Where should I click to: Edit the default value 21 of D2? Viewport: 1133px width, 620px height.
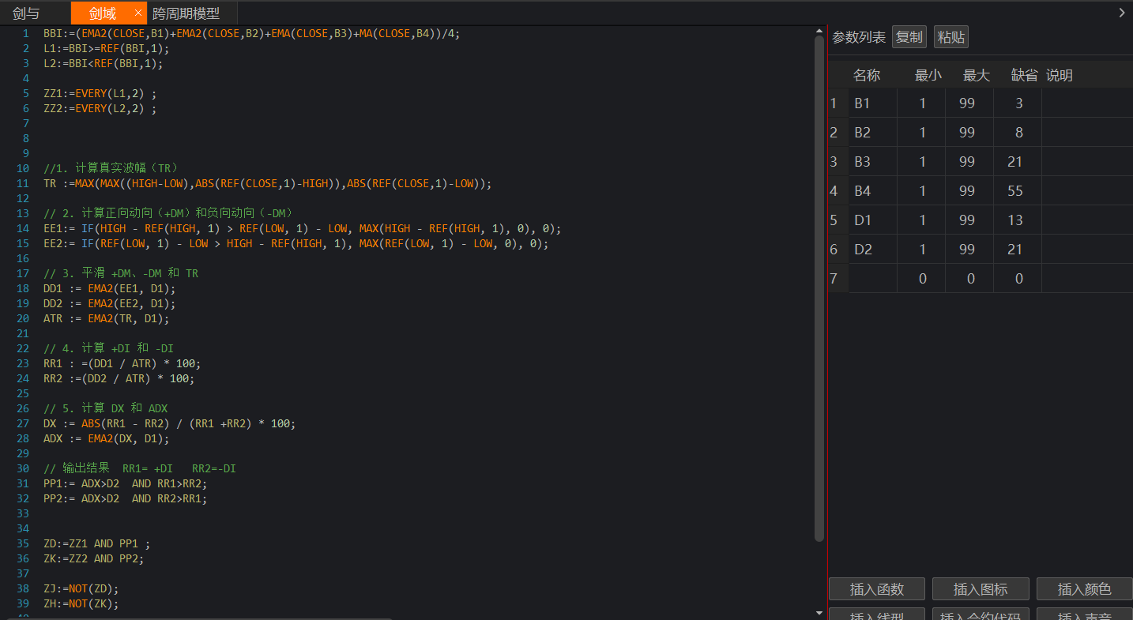(x=1016, y=250)
